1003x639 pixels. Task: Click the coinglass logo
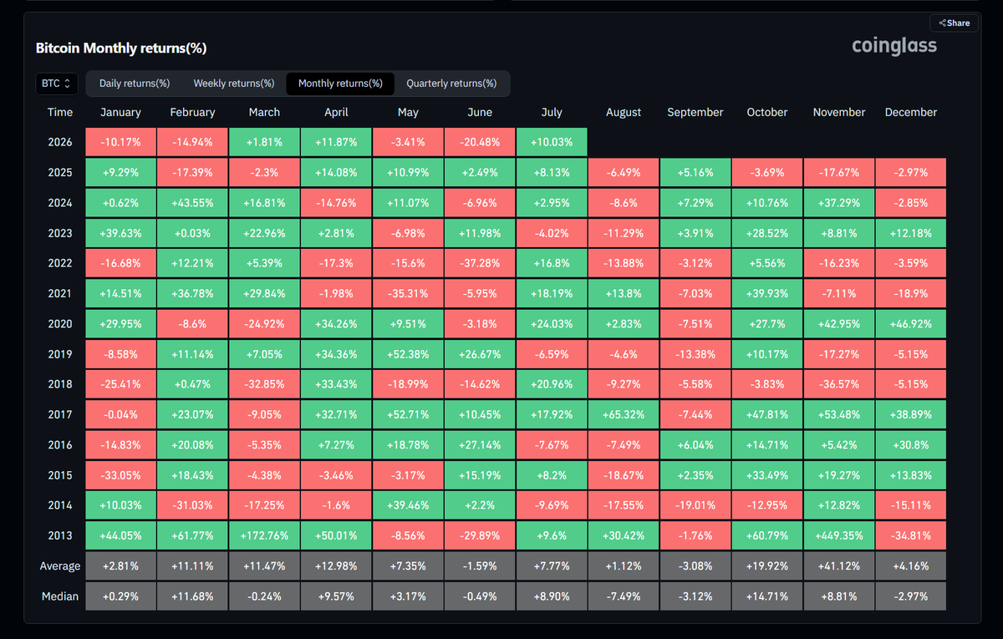click(x=894, y=46)
